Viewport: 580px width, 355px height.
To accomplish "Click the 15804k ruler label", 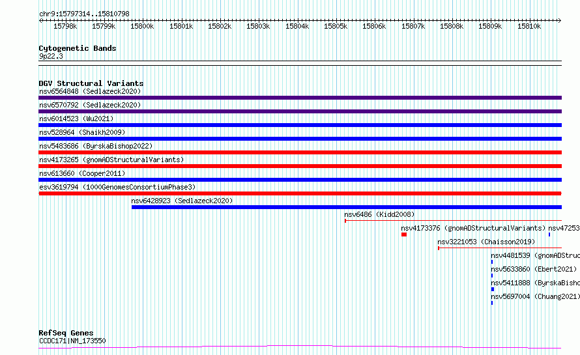I will tap(297, 26).
